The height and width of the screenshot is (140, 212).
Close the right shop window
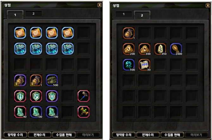point(208,6)
